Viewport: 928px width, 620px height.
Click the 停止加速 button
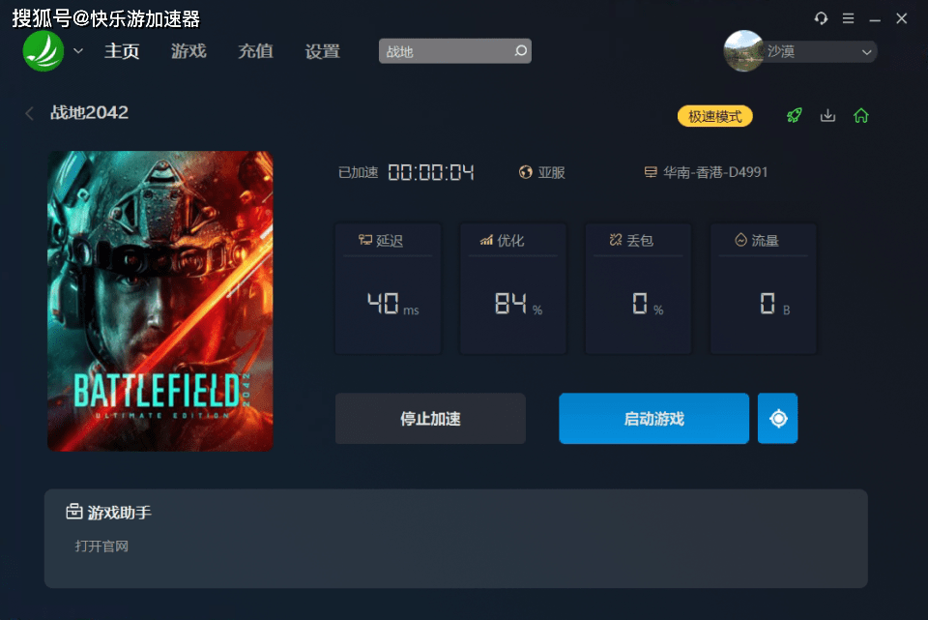click(x=430, y=419)
